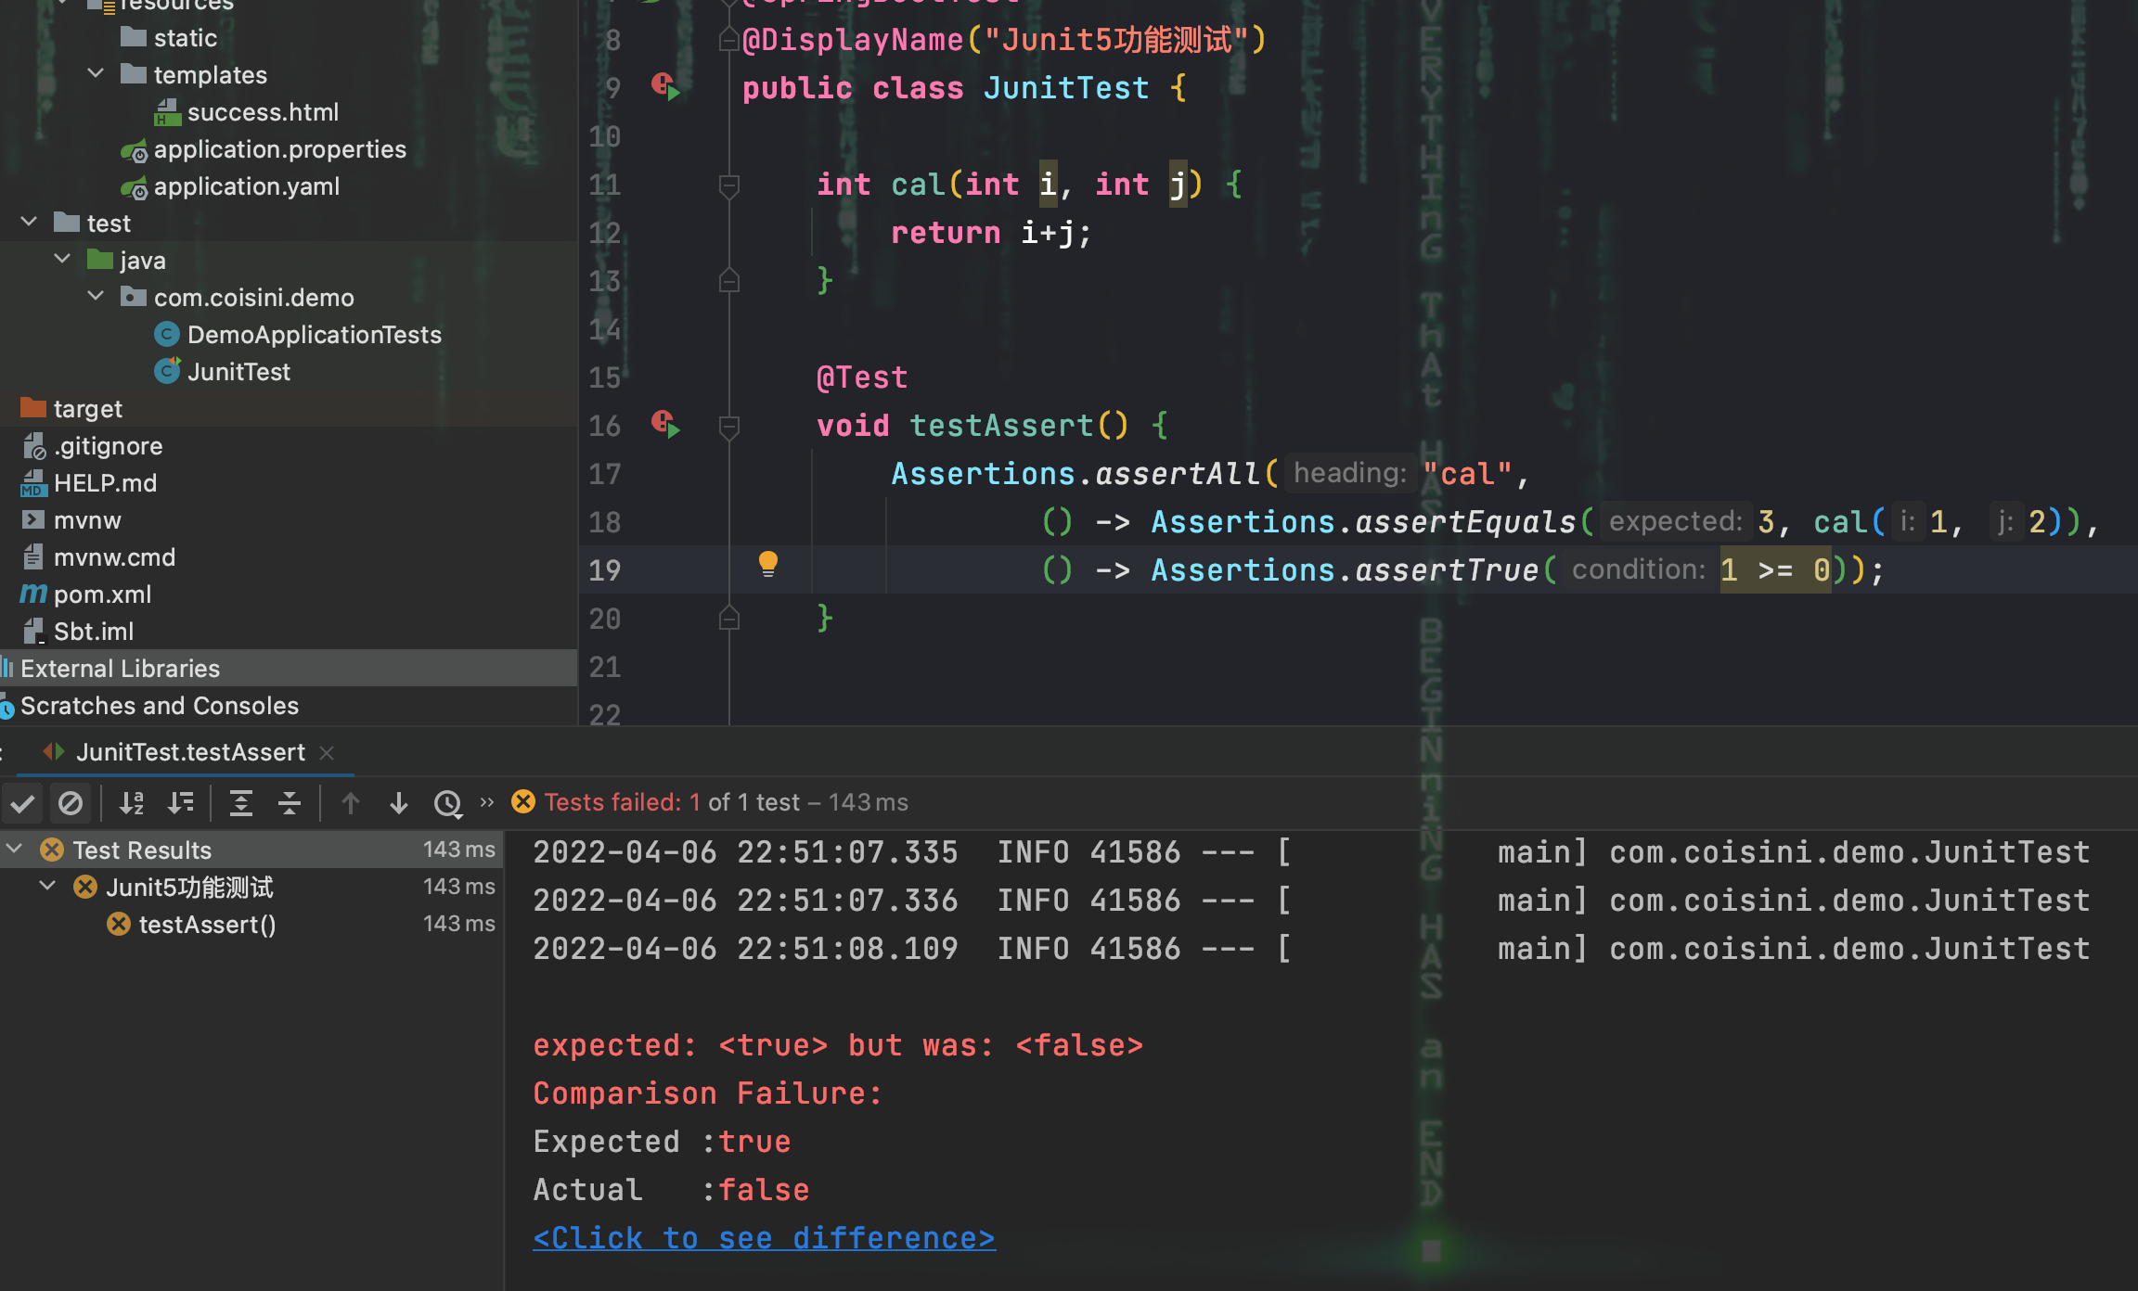Viewport: 2138px width, 1291px height.
Task: Click the run class gutter icon at line 9
Action: tap(665, 87)
